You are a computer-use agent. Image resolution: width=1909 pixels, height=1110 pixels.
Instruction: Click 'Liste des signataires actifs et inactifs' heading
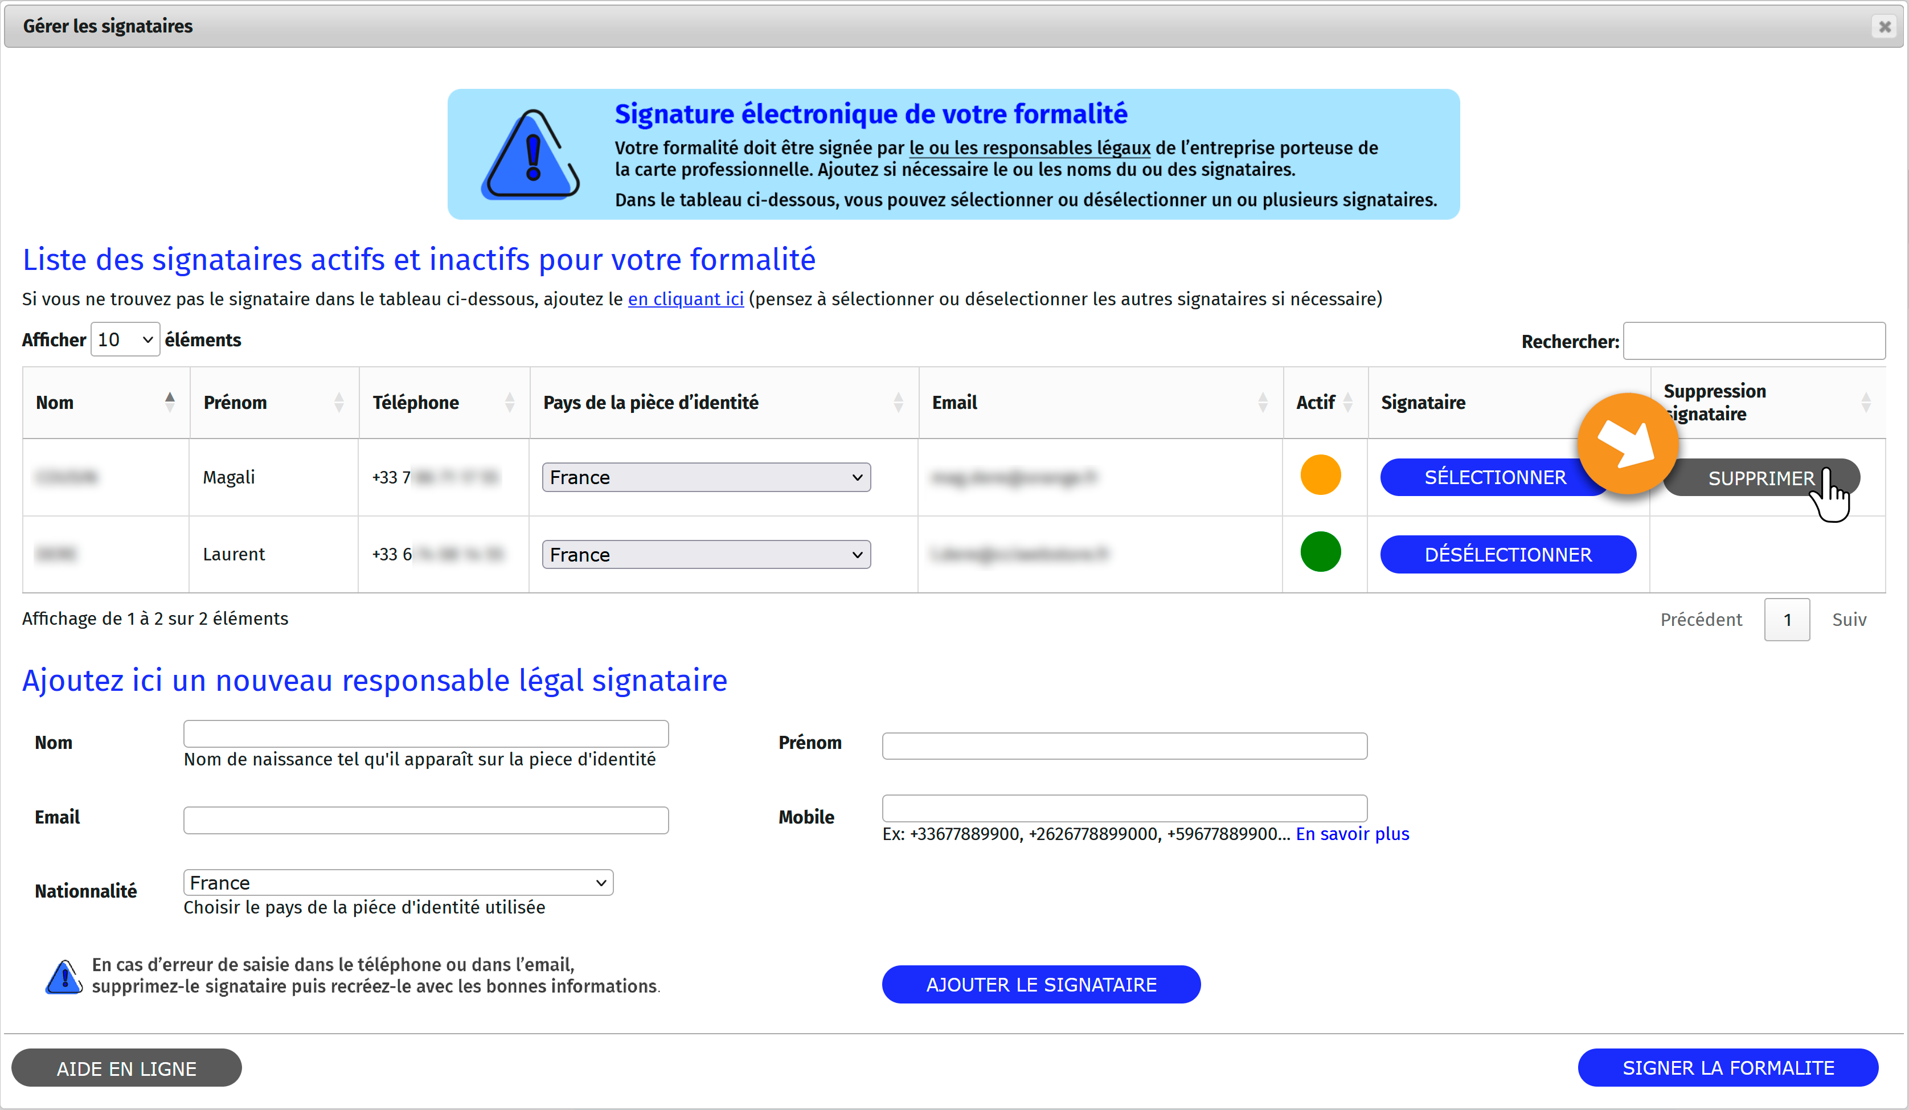[419, 259]
